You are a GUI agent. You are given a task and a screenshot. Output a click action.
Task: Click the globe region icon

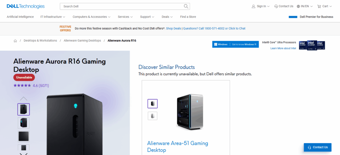[x=298, y=6]
